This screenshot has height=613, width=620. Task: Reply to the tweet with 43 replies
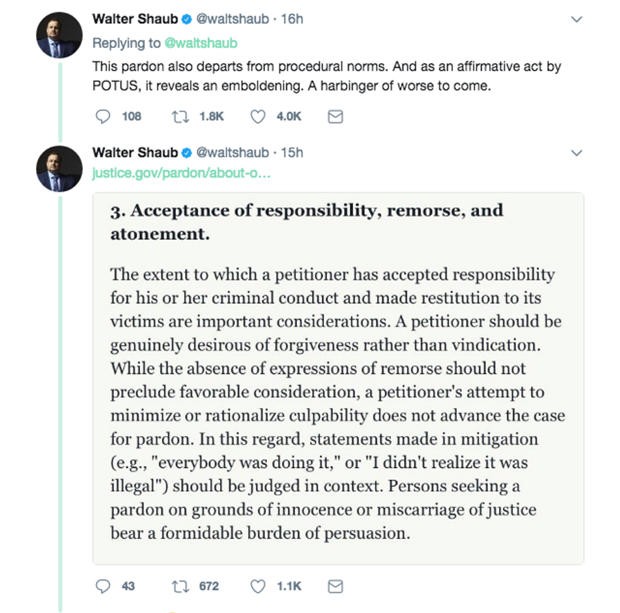point(102,586)
